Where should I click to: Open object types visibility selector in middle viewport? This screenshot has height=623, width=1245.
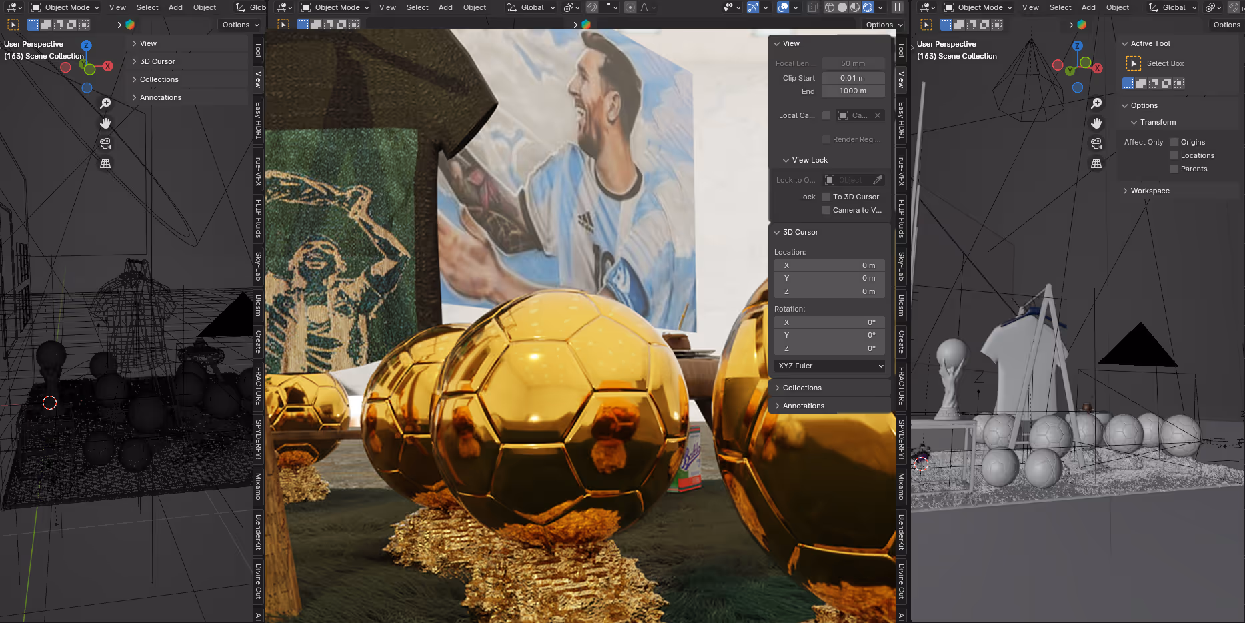coord(732,7)
